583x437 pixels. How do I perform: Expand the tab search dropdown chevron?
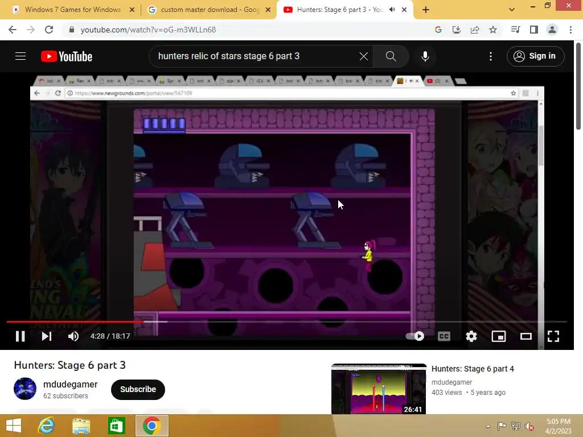pos(512,10)
